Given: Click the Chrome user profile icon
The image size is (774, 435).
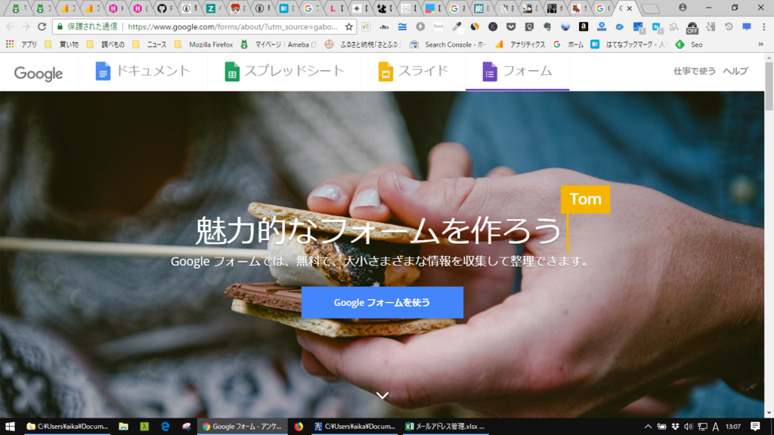Looking at the screenshot, I should tap(683, 8).
